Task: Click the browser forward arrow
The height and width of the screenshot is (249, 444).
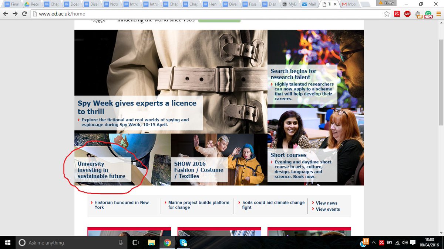Action: pos(15,14)
